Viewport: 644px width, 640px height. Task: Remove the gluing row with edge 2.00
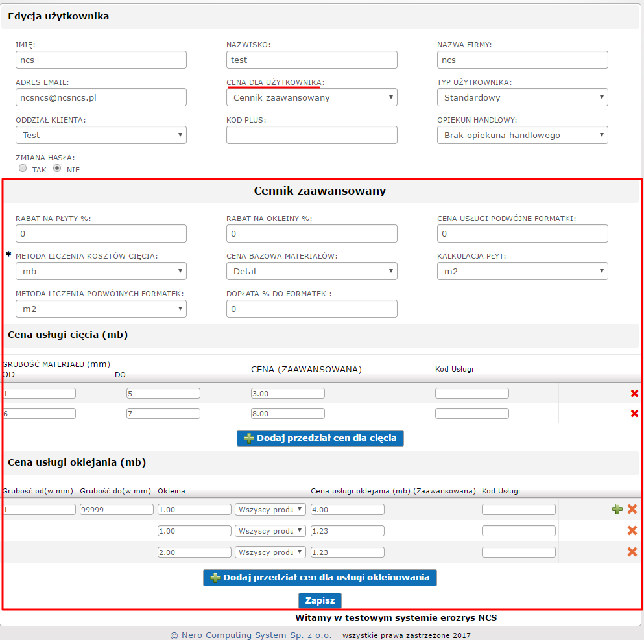click(632, 552)
